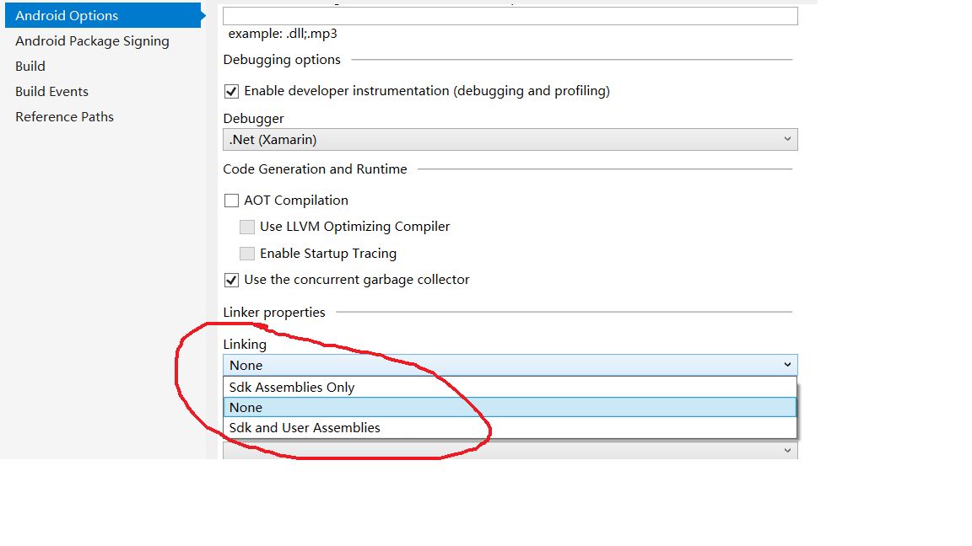972x546 pixels.
Task: Click the 'example: .dll;.mp3' hint text
Action: pos(283,34)
